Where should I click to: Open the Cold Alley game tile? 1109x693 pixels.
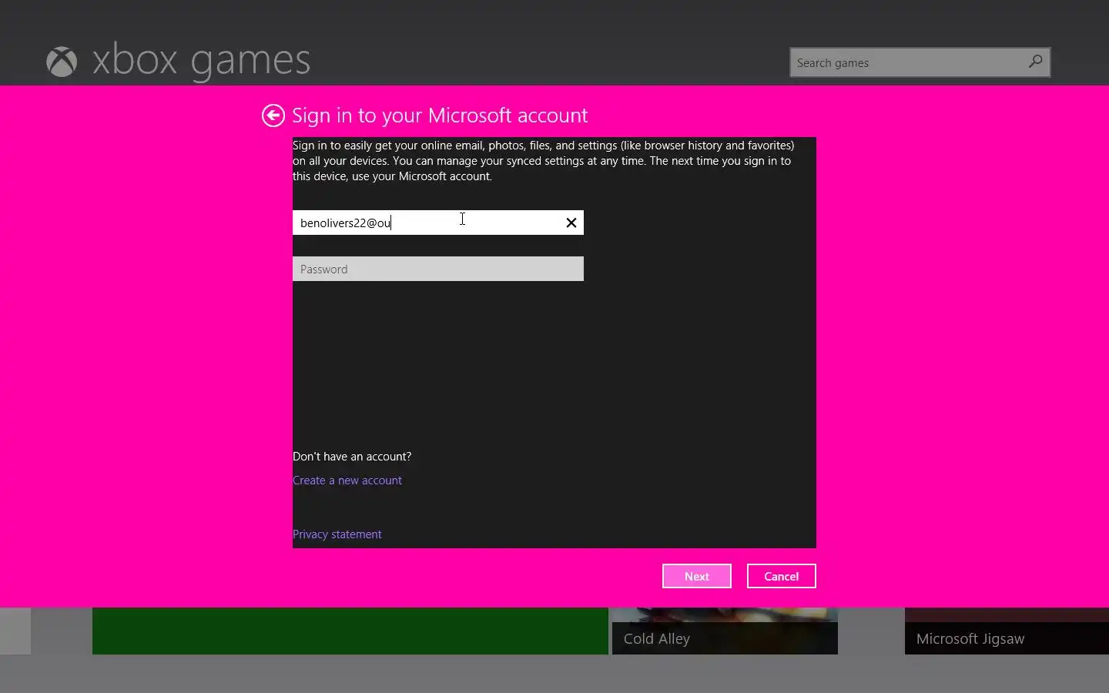(725, 631)
